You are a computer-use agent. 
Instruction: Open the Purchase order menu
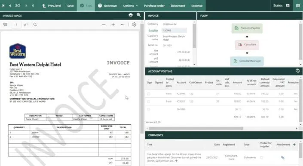[154, 6]
